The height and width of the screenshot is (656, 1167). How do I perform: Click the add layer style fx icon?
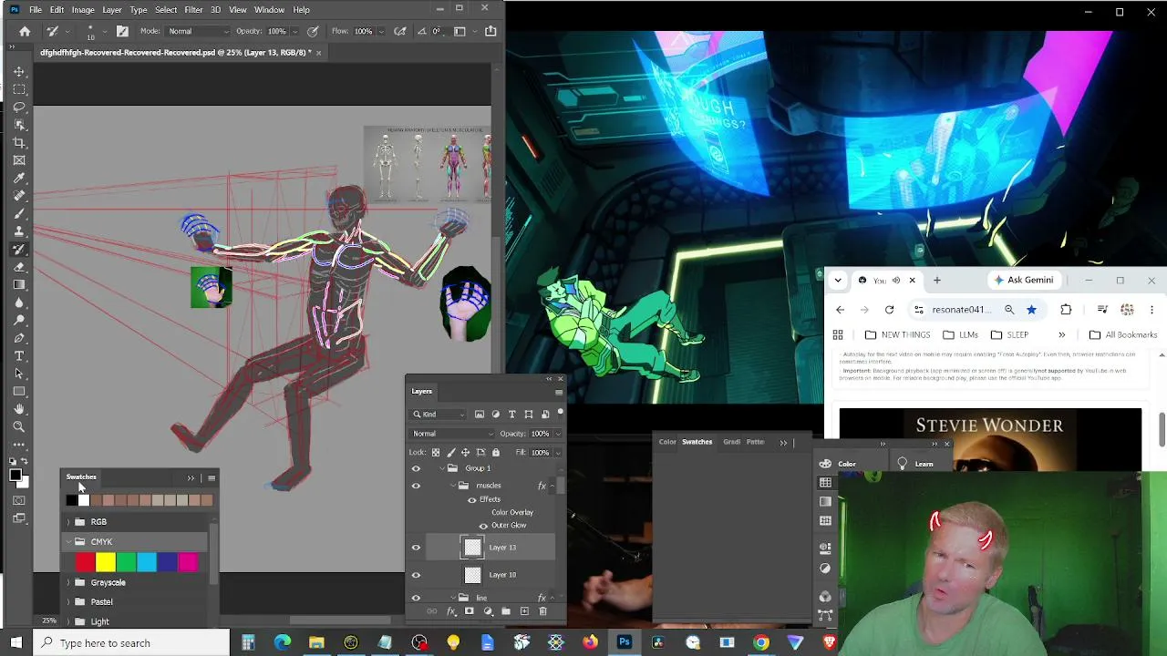click(450, 611)
